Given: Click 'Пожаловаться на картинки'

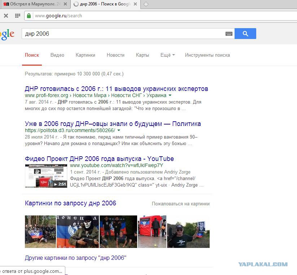Looking at the screenshot, I should 181,204.
